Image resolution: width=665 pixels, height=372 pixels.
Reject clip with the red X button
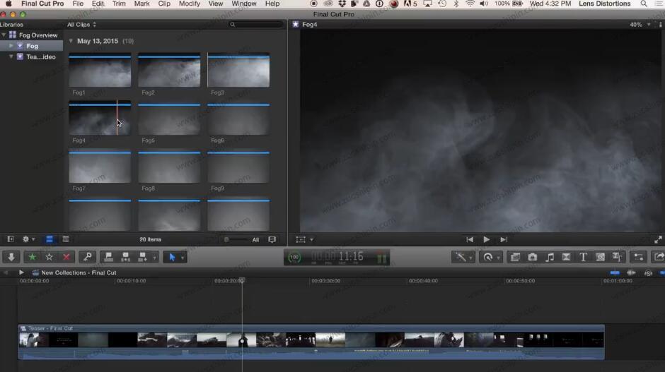pos(66,257)
